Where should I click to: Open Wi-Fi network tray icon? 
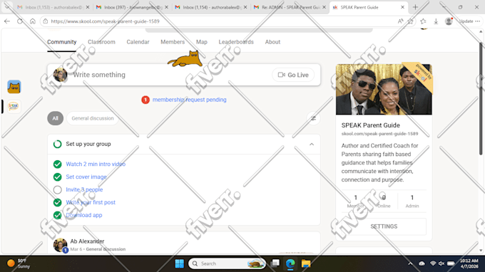tap(433, 263)
